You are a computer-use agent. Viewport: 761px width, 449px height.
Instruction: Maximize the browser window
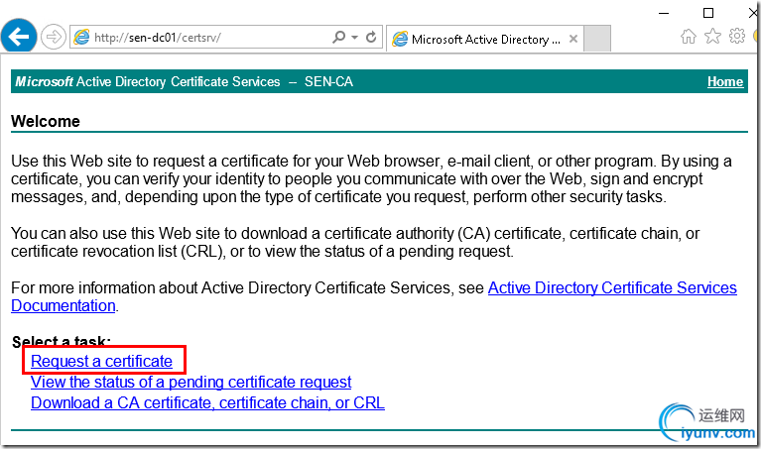click(x=708, y=13)
